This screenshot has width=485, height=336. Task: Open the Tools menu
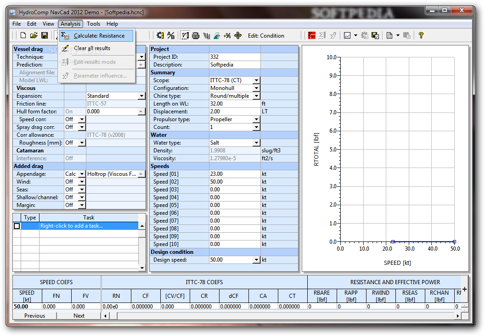(x=93, y=24)
